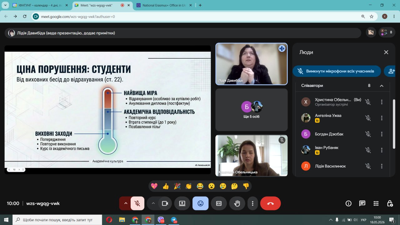The height and width of the screenshot is (225, 400).
Task: Go to next slide arrow
Action: pos(19,170)
